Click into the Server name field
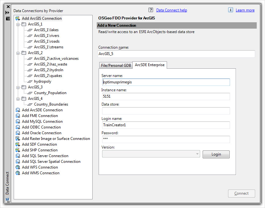The height and width of the screenshot is (208, 265). pyautogui.click(x=166, y=82)
